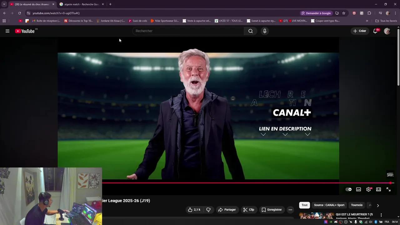
Task: Open Boîte de réception Gmail bookmark
Action: tap(46, 21)
